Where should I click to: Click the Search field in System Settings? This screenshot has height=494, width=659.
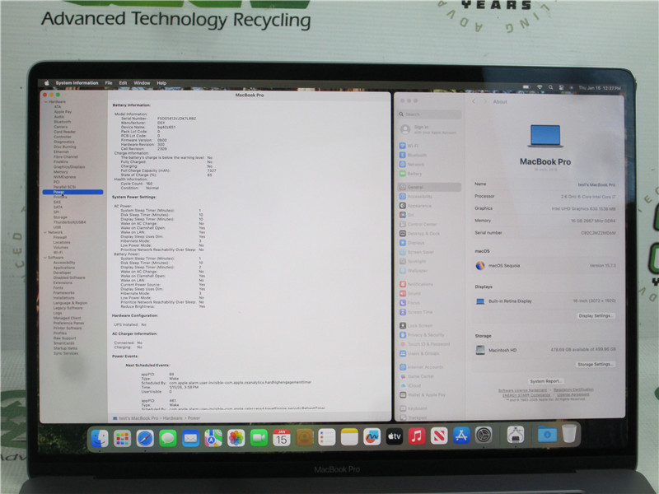[429, 114]
